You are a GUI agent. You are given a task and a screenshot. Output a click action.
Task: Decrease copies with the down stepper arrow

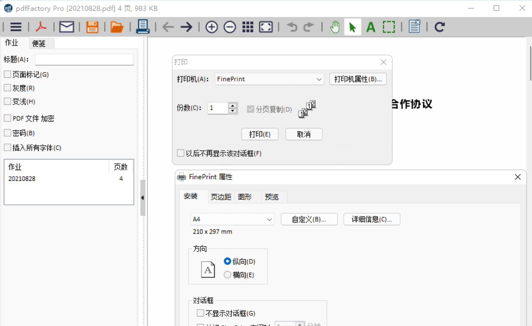pyautogui.click(x=233, y=111)
